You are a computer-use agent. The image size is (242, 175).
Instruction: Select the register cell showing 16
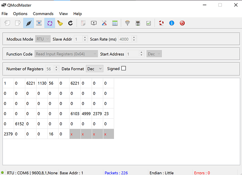coord(53,134)
